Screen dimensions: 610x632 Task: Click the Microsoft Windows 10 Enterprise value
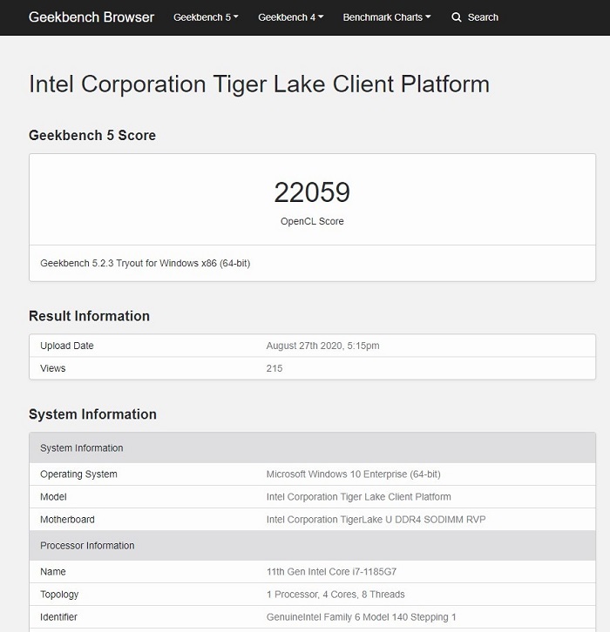tap(353, 474)
